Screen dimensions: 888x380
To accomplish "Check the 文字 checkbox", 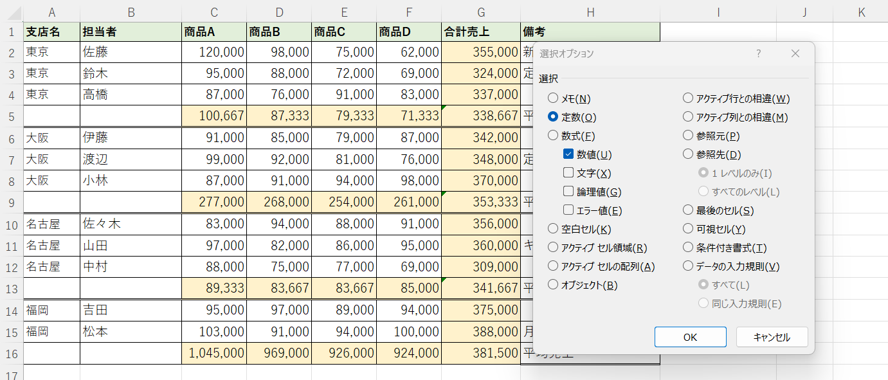I will click(567, 172).
